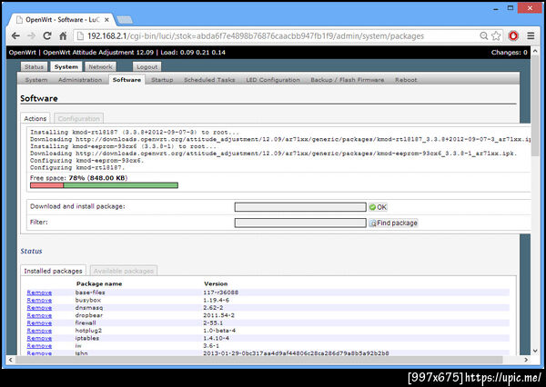Switch to the Actions tab
The image size is (546, 387).
pyautogui.click(x=35, y=119)
